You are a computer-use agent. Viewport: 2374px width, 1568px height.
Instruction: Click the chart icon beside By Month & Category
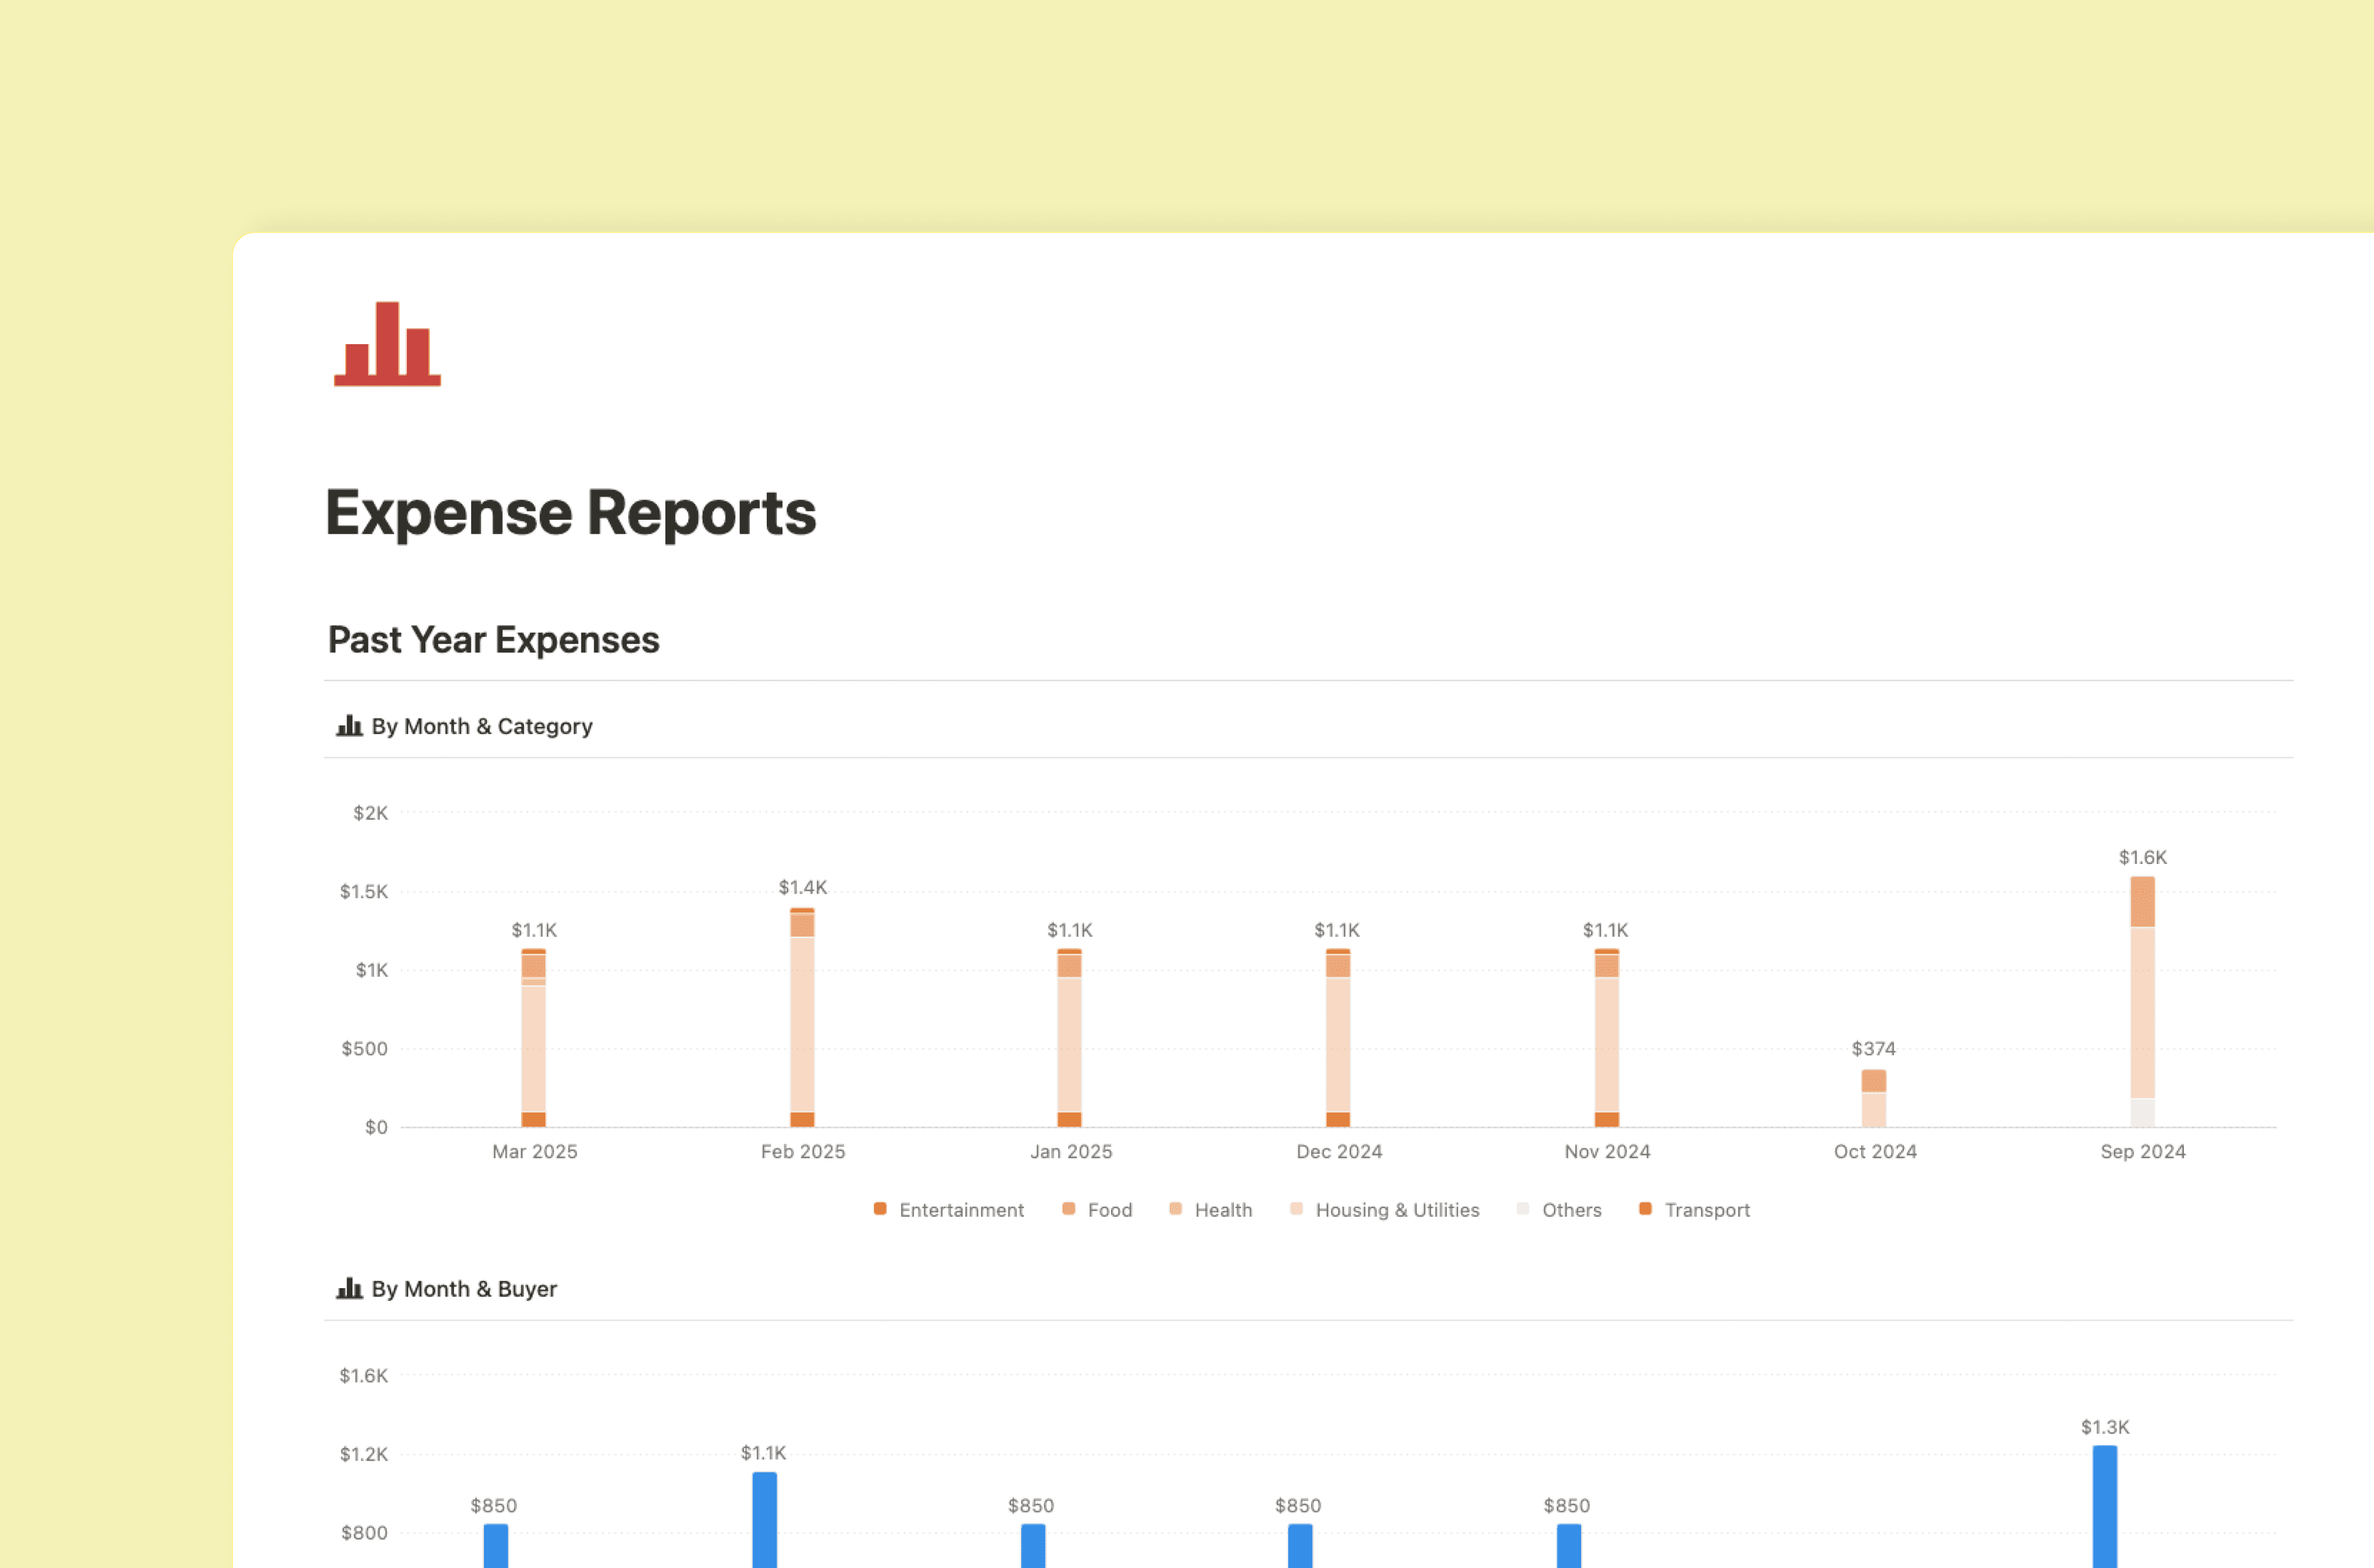pos(349,726)
